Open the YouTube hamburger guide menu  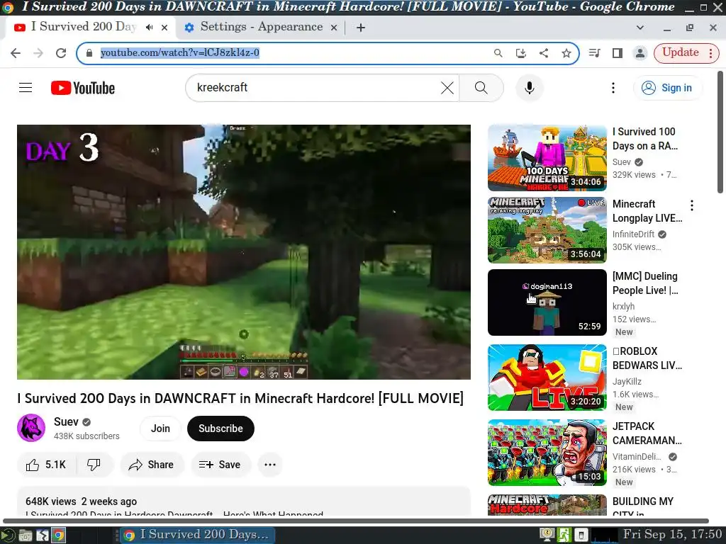[26, 87]
